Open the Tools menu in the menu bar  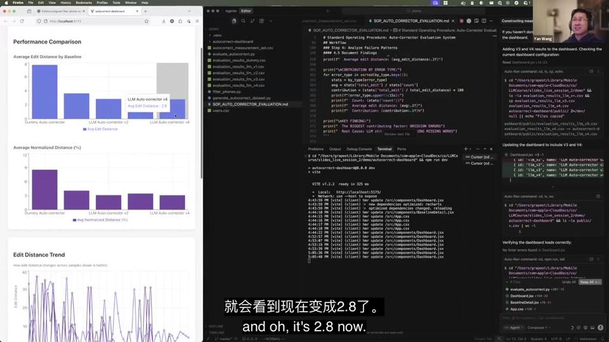(x=116, y=3)
